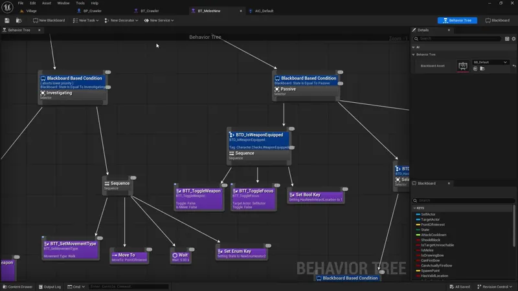Select the Investigating selector node

point(73,95)
